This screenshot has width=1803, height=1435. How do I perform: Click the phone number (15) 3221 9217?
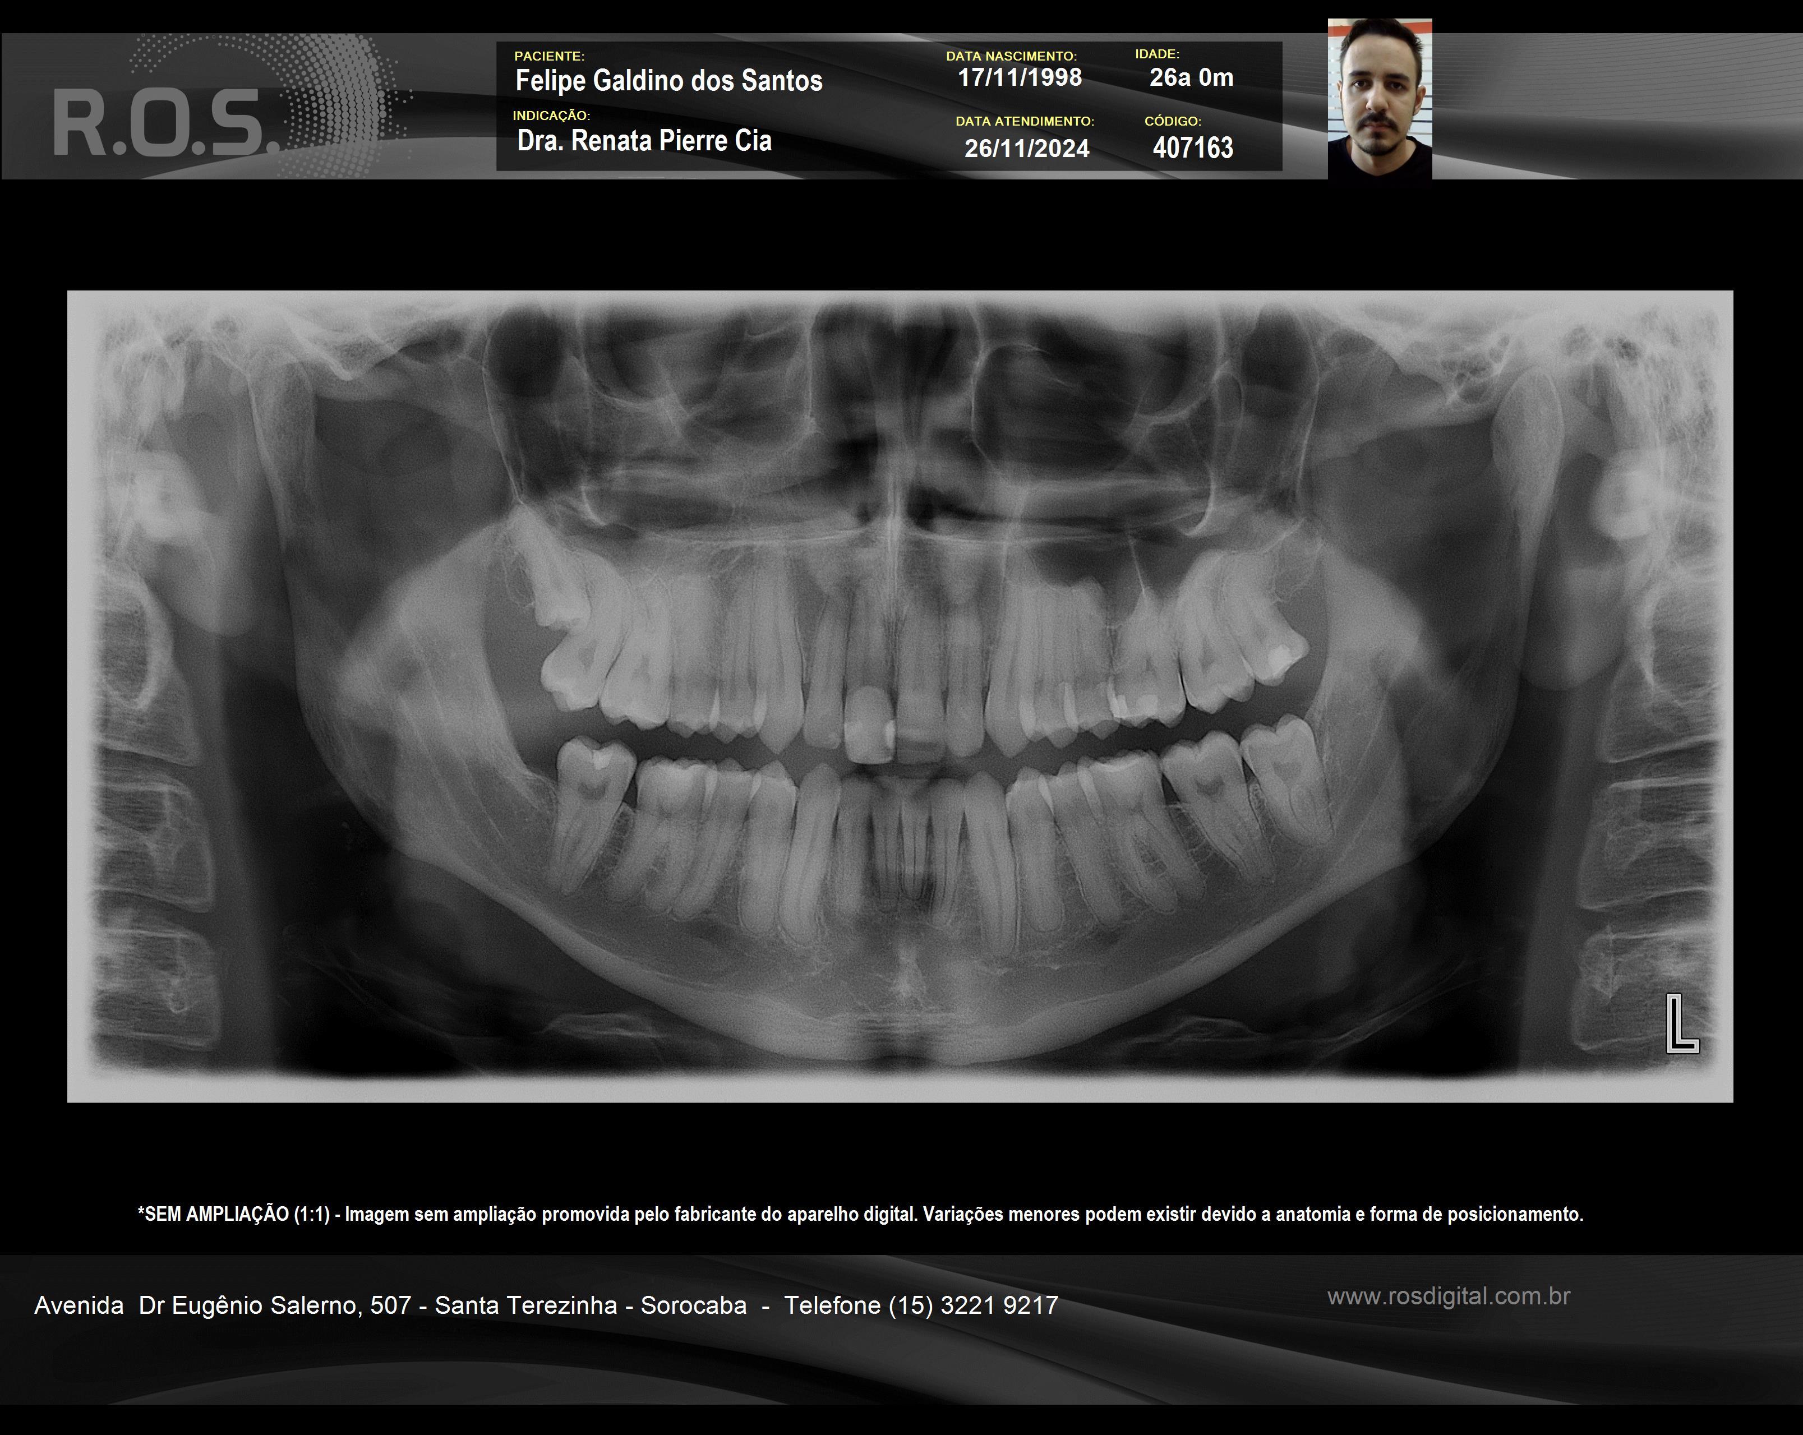pyautogui.click(x=974, y=1305)
